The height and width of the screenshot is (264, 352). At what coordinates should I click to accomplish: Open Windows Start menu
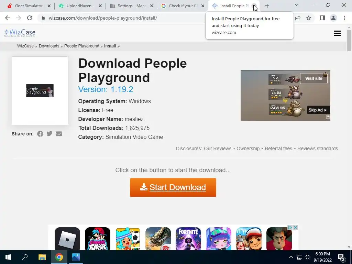click(x=8, y=257)
